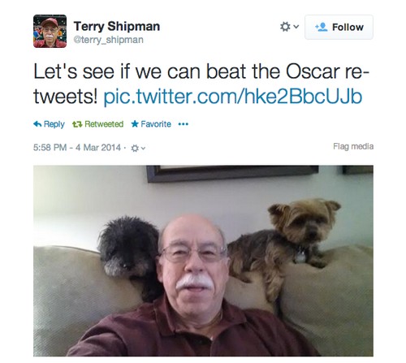
Task: Toggle Favorite on this tweet
Action: click(x=151, y=124)
